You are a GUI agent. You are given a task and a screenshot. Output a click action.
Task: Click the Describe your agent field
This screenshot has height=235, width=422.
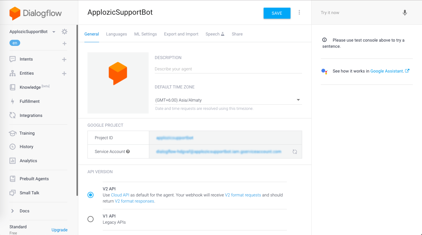pyautogui.click(x=228, y=69)
